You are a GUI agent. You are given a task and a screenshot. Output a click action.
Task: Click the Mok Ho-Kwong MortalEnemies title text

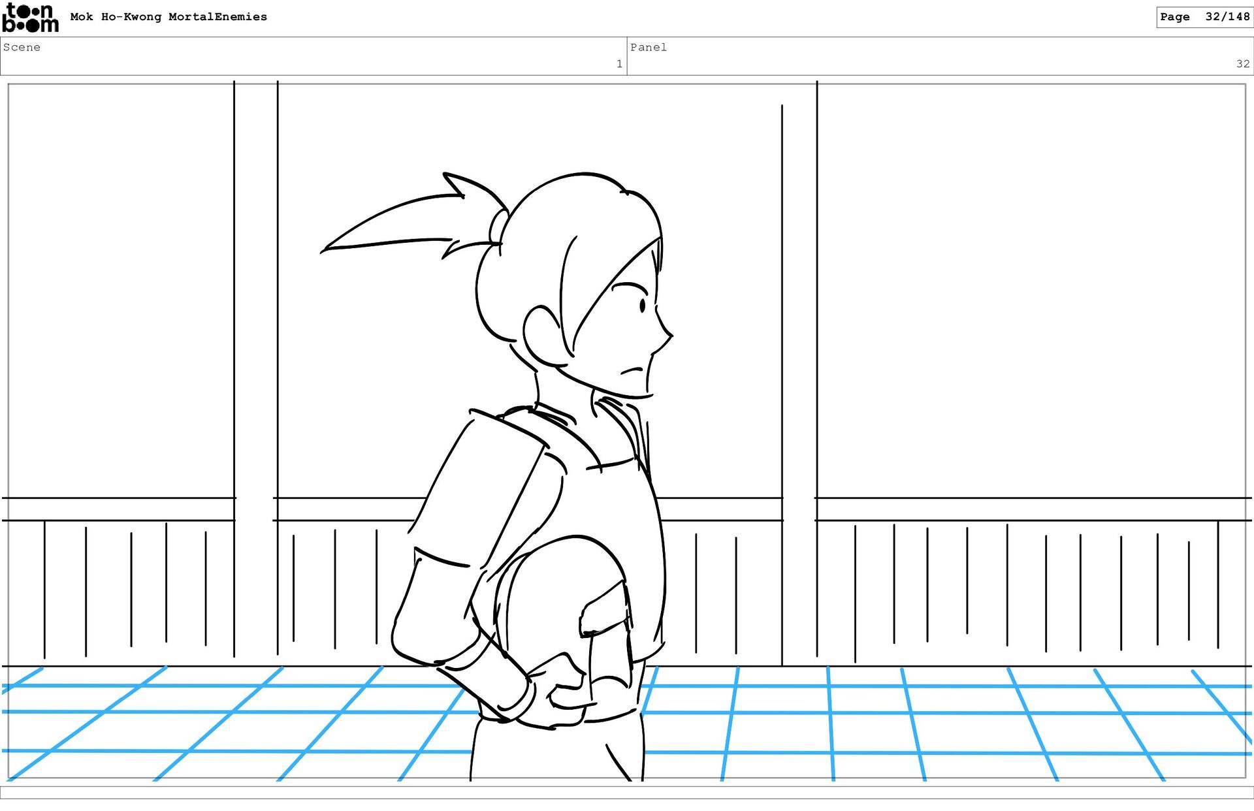click(169, 17)
